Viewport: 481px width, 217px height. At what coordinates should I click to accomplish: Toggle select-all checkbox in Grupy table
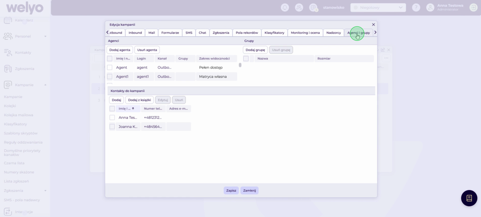[246, 58]
